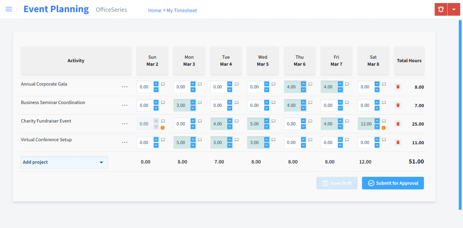This screenshot has height=228, width=463.
Task: Open My Timesheet breadcrumb link
Action: pos(181,10)
